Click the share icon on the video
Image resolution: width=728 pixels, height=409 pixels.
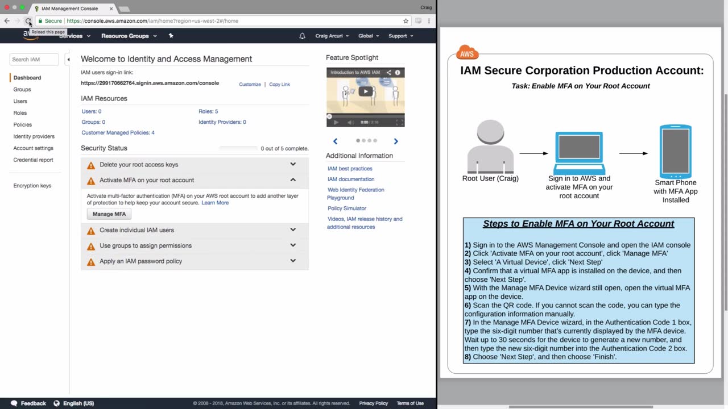389,73
